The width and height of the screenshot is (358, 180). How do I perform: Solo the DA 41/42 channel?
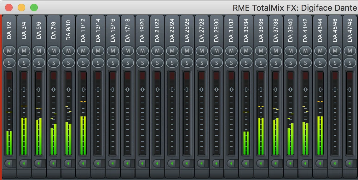[x=305, y=63]
